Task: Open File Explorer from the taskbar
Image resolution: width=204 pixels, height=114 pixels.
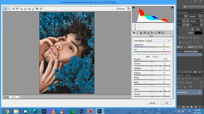Action: pyautogui.click(x=16, y=111)
